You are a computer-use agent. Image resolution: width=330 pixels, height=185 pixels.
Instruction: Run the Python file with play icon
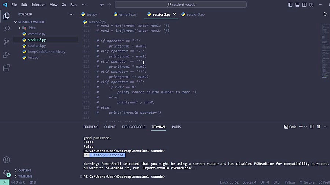point(325,14)
